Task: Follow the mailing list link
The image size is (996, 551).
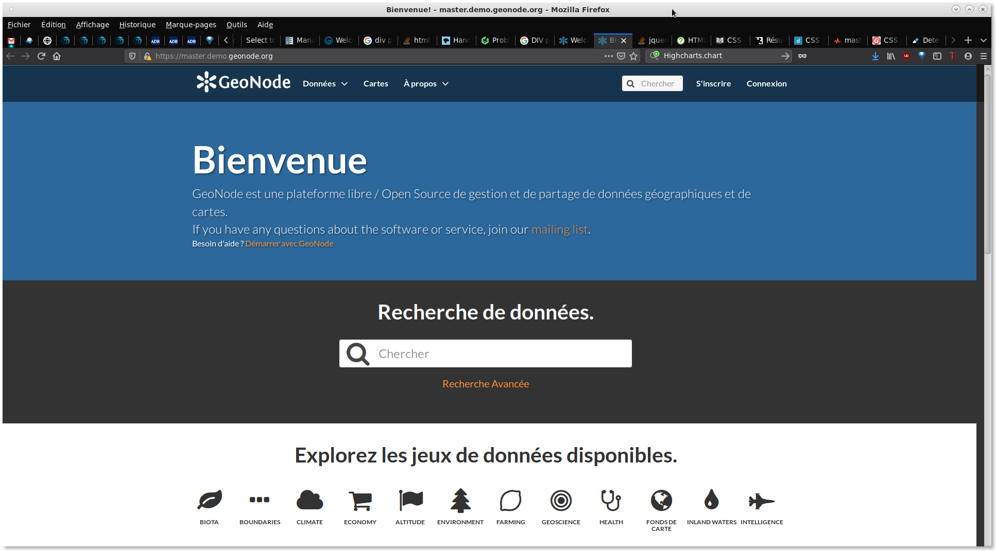Action: tap(559, 229)
